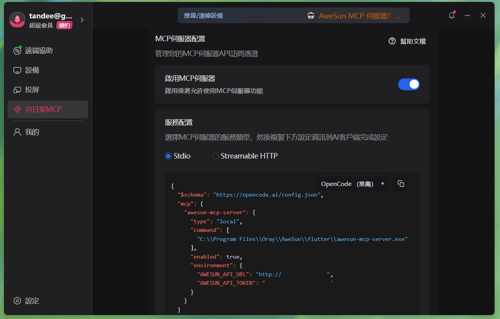Click the 服務配置 section title
Viewport: 500px width, 319px height.
(x=179, y=122)
